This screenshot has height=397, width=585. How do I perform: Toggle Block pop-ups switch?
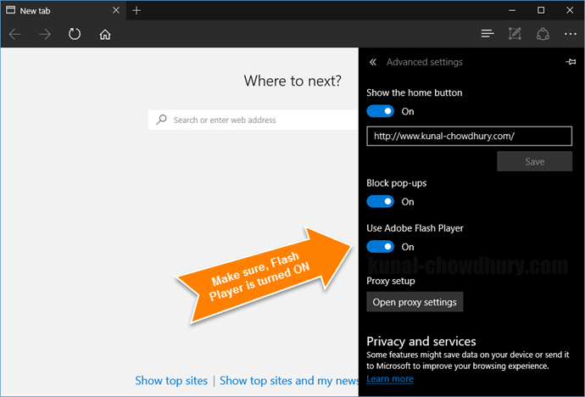380,202
